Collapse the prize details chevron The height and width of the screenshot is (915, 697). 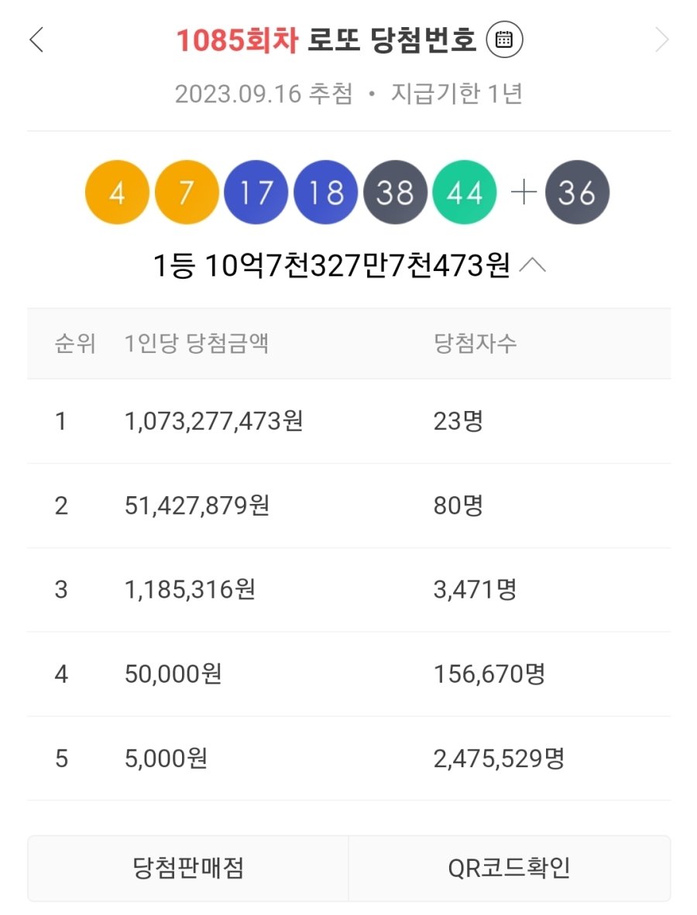click(x=533, y=266)
